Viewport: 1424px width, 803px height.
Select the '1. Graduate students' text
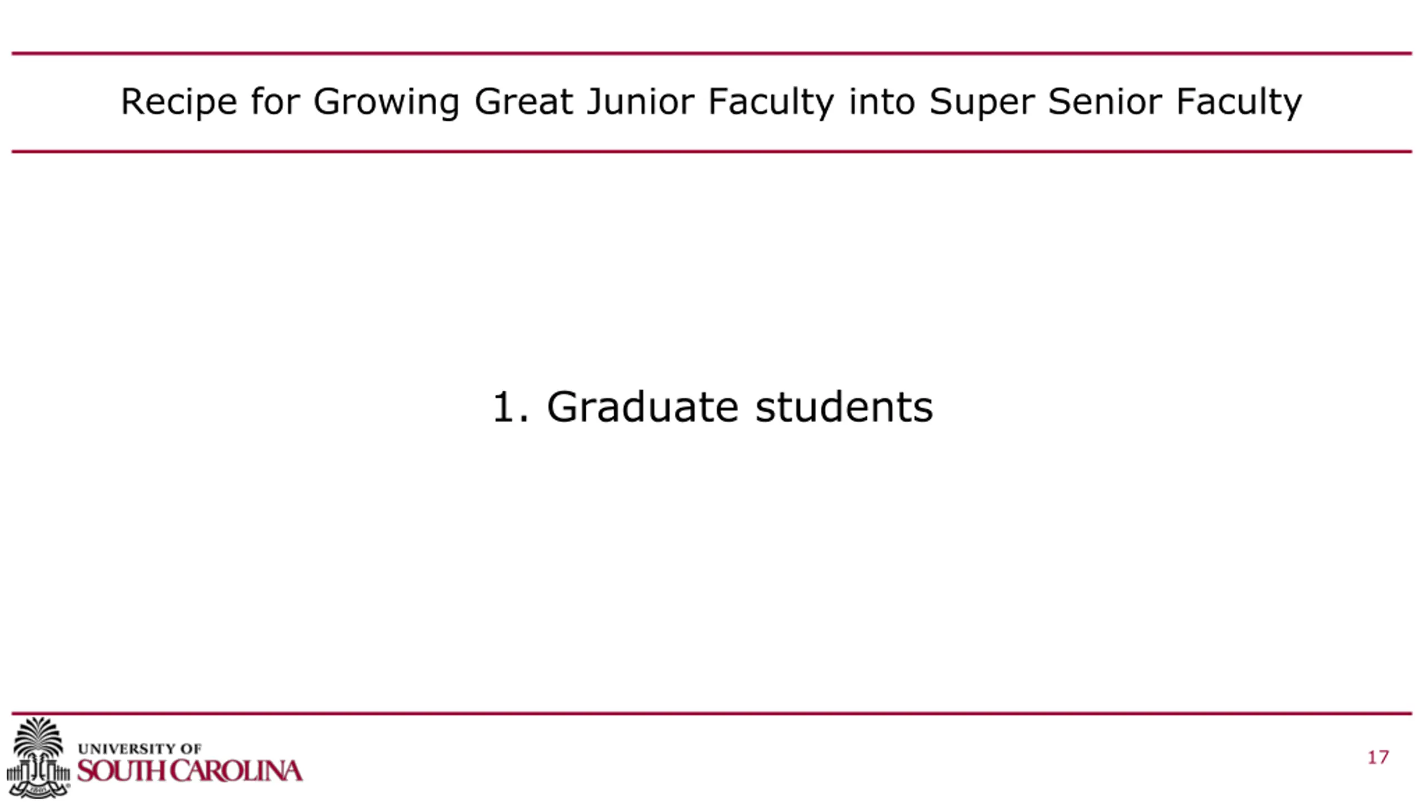coord(712,407)
